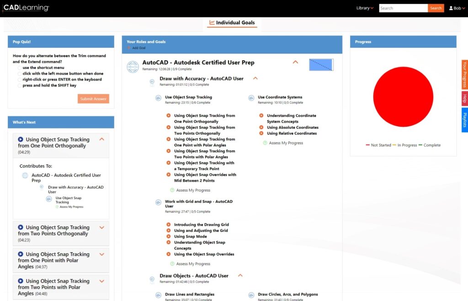
Task: Click play icon for Using Absolute Coordinates
Action: [261, 128]
